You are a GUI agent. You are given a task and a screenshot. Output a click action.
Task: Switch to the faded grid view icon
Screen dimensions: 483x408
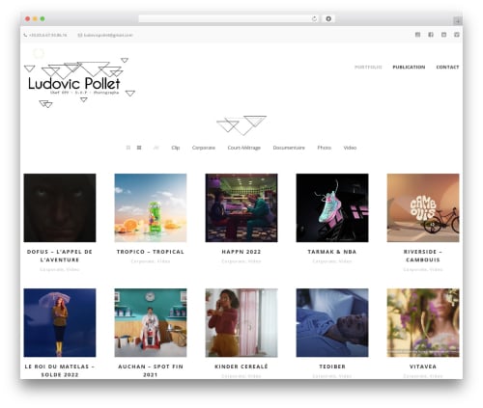click(128, 148)
